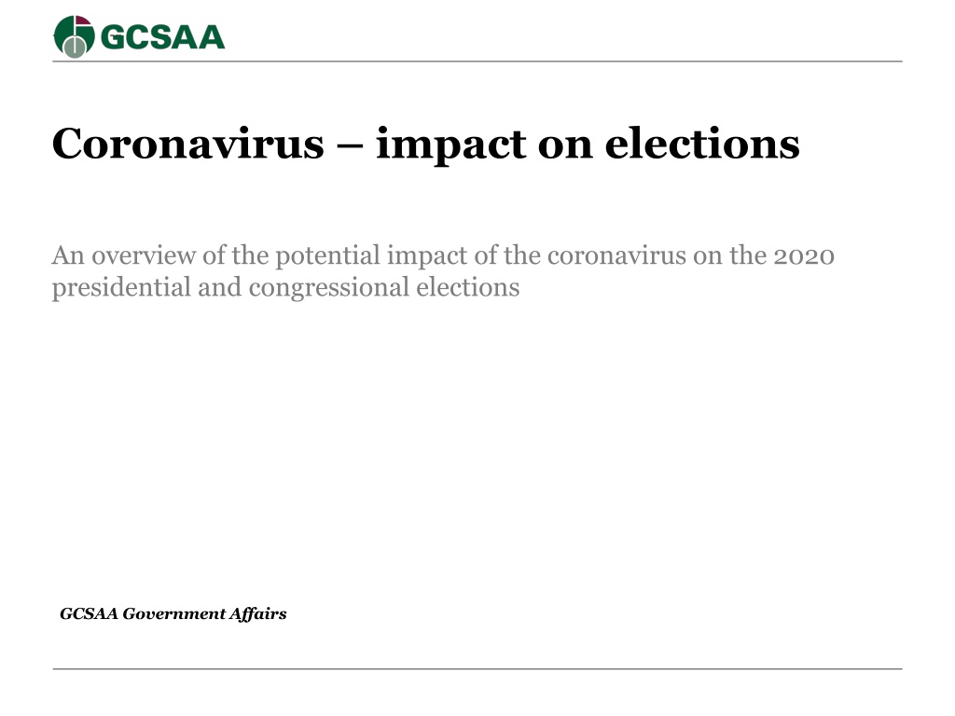The image size is (955, 716).
Task: Click the word elections in the title
Action: tap(702, 144)
